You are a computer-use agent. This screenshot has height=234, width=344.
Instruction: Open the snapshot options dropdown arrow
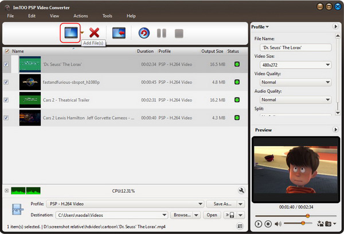point(335,224)
